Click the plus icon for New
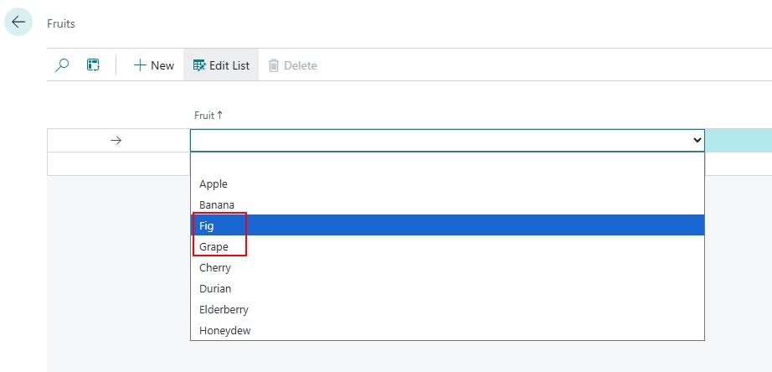Image resolution: width=772 pixels, height=372 pixels. pos(141,65)
